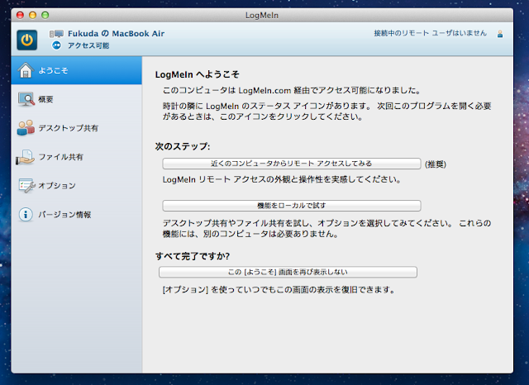Go to the オプション section
Screen dimensions: 529x385
77,185
